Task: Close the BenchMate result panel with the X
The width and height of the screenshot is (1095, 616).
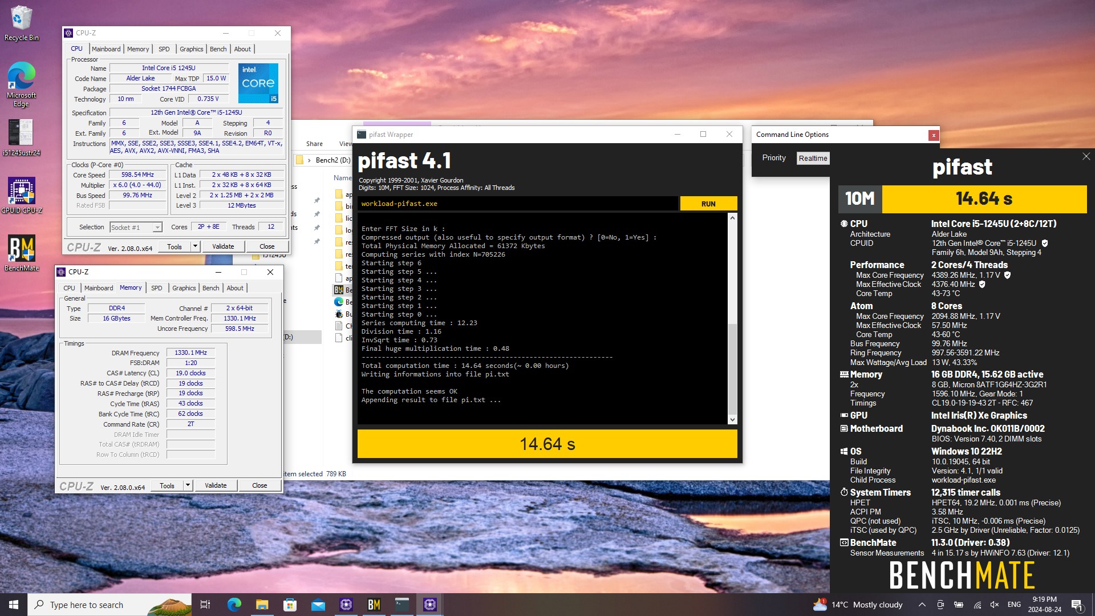Action: pyautogui.click(x=1086, y=156)
